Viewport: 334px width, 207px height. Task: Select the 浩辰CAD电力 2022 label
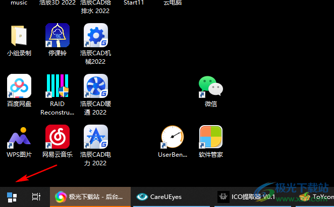point(96,159)
